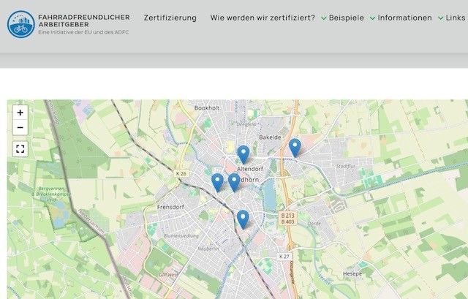Open 'Wie werden wir zertifiziert?' menu
Viewport: 468px width, 299px height.
tap(263, 18)
